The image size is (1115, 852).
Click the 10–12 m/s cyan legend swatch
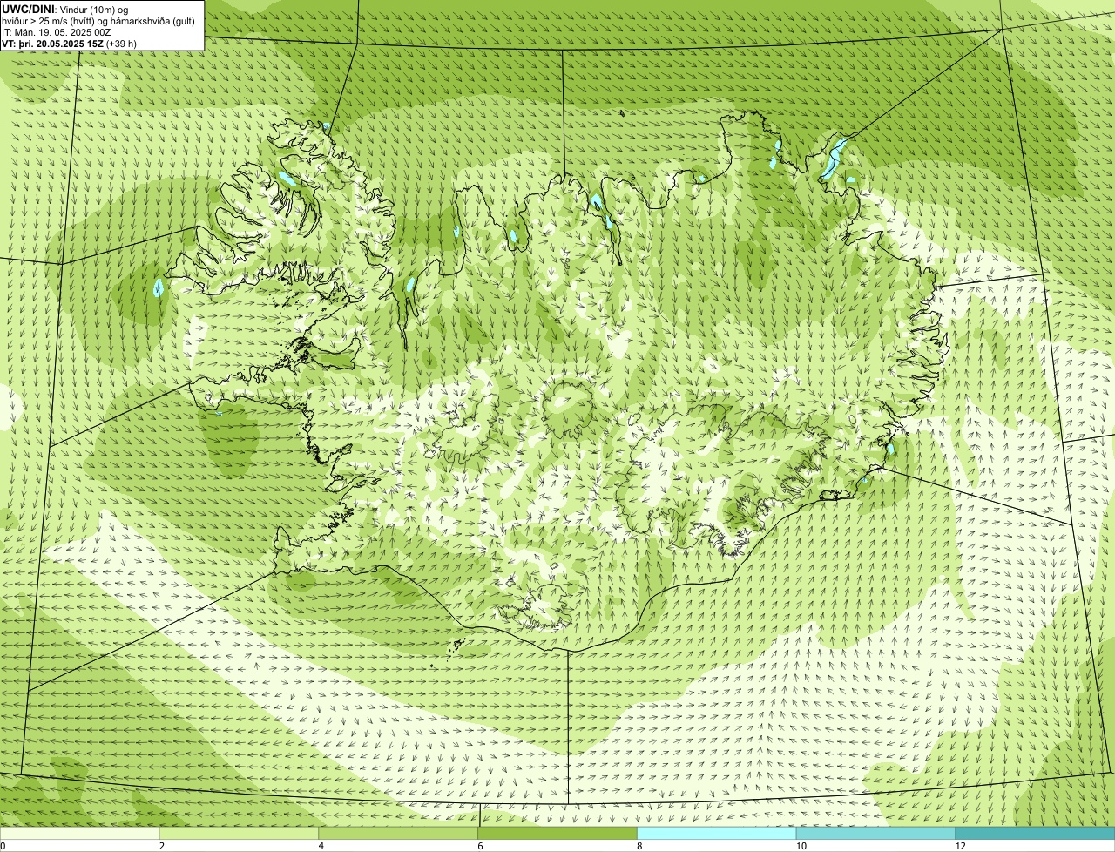point(875,833)
